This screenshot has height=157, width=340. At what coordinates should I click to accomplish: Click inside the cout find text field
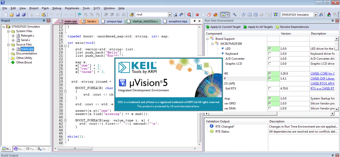tap(151, 15)
